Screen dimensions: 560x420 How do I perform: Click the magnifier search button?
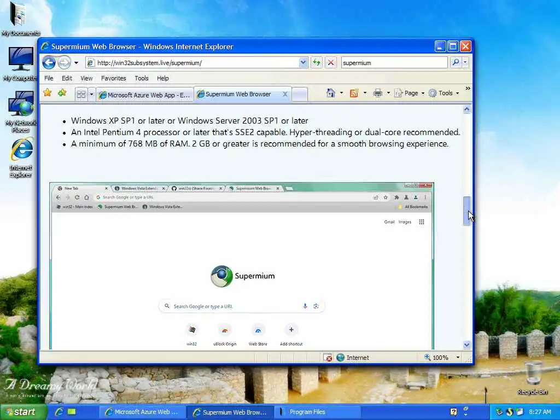tap(456, 62)
